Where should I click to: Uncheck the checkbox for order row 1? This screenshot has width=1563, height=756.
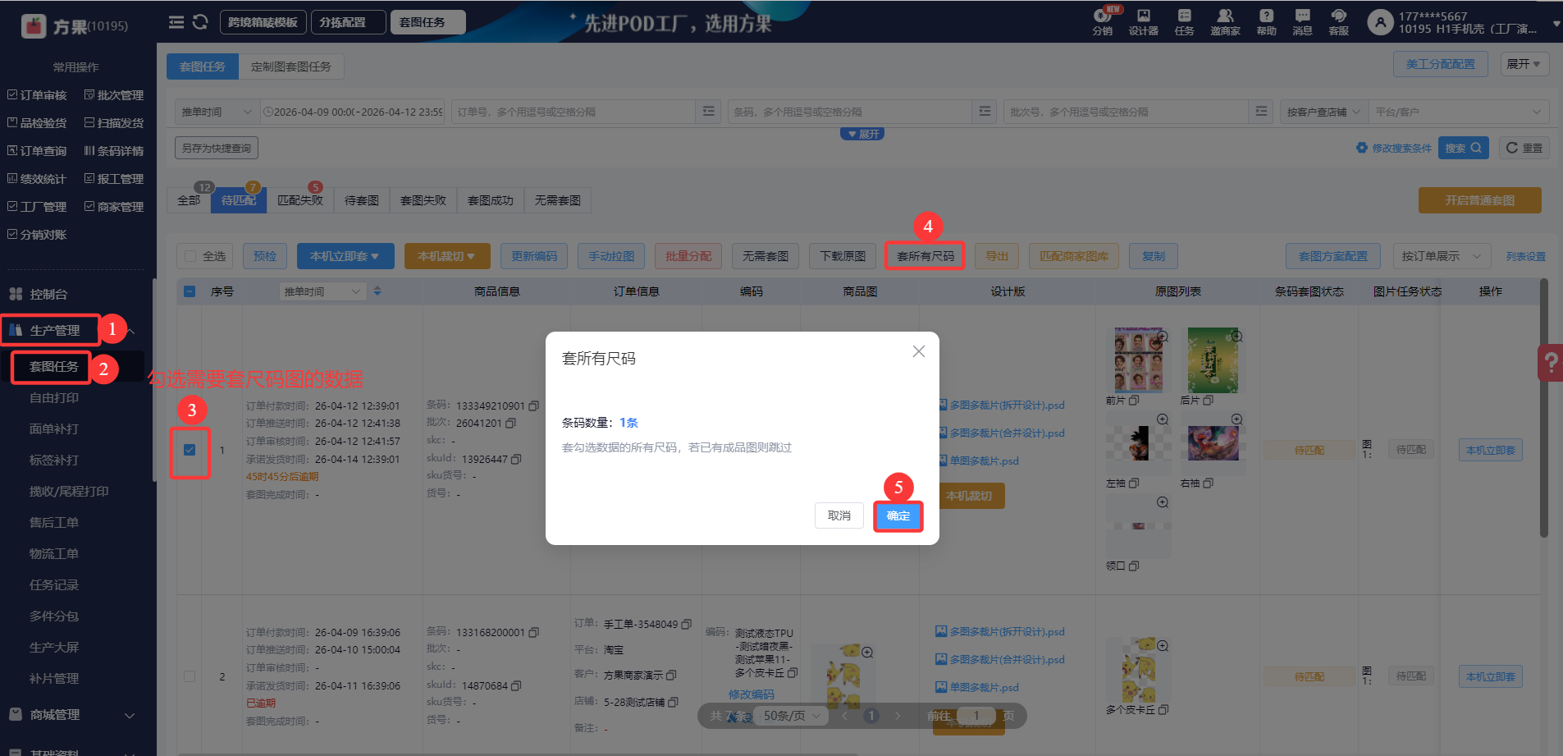click(190, 449)
